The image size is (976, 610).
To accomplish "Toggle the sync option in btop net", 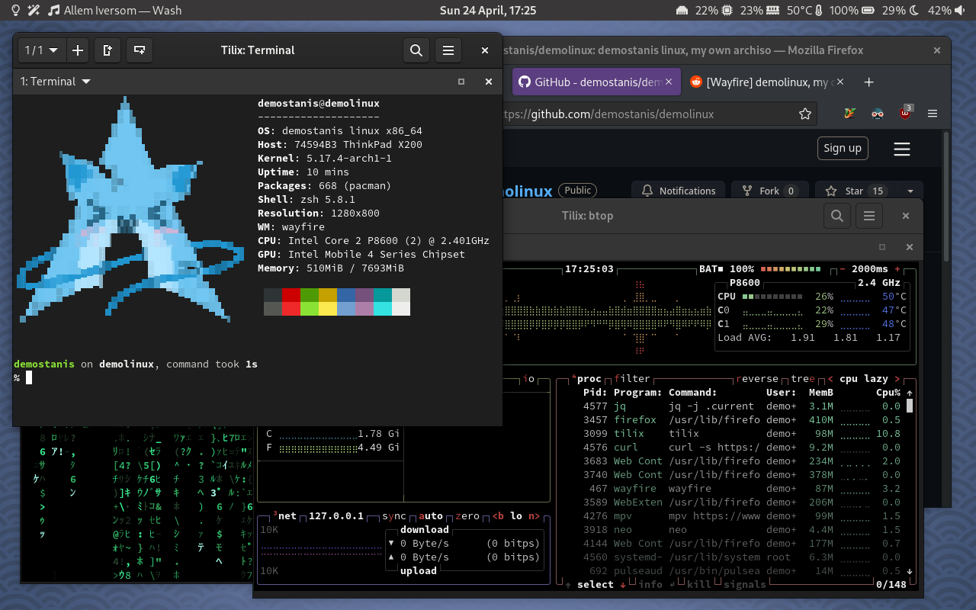I will click(x=394, y=516).
